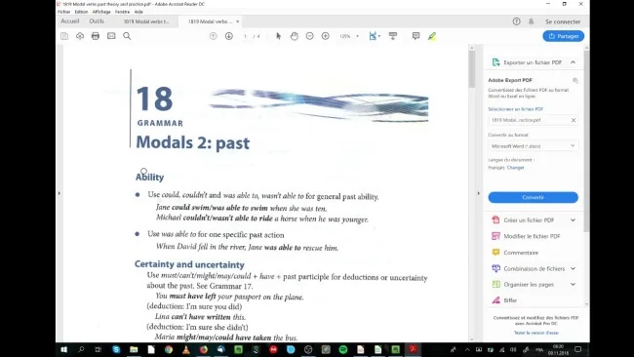Open the fit page options icon

click(374, 36)
